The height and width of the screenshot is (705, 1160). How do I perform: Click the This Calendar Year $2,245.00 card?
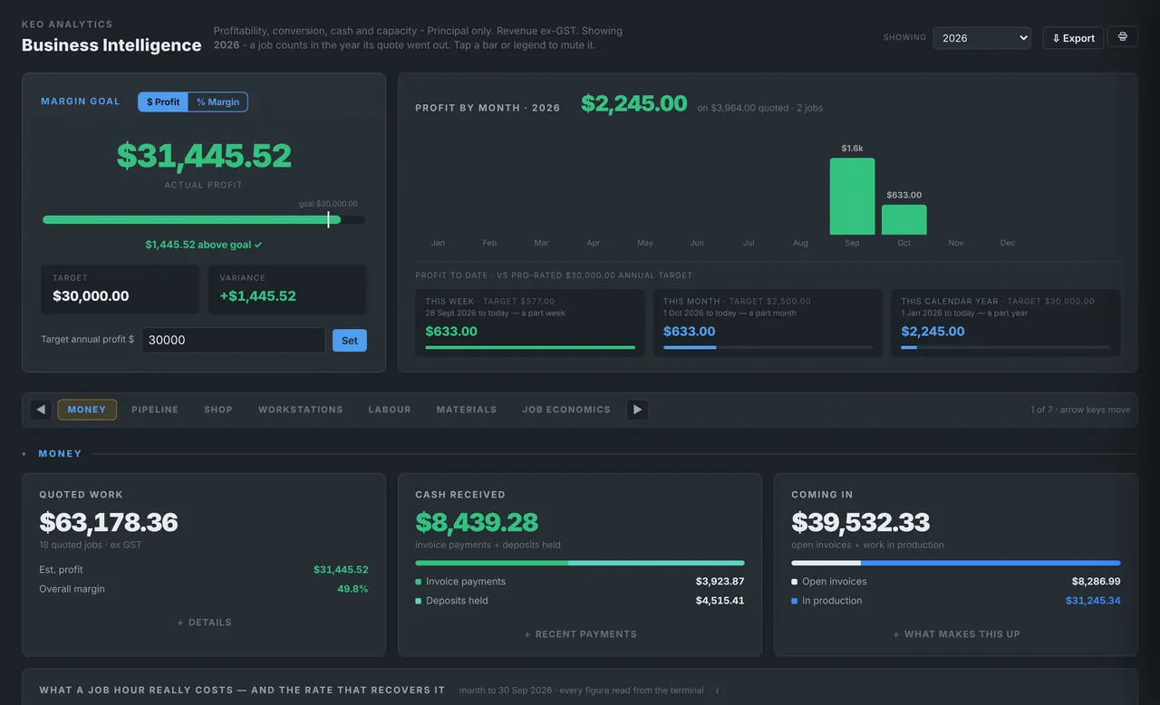pos(1006,323)
